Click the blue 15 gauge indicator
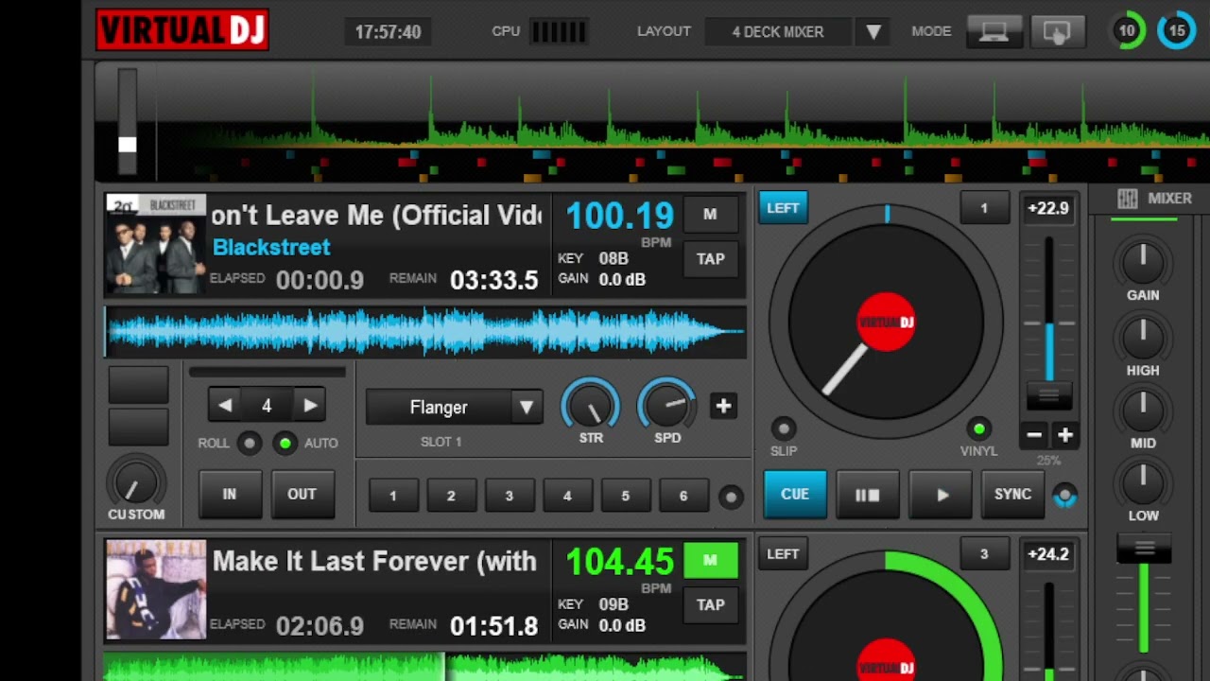The image size is (1210, 681). point(1177,30)
